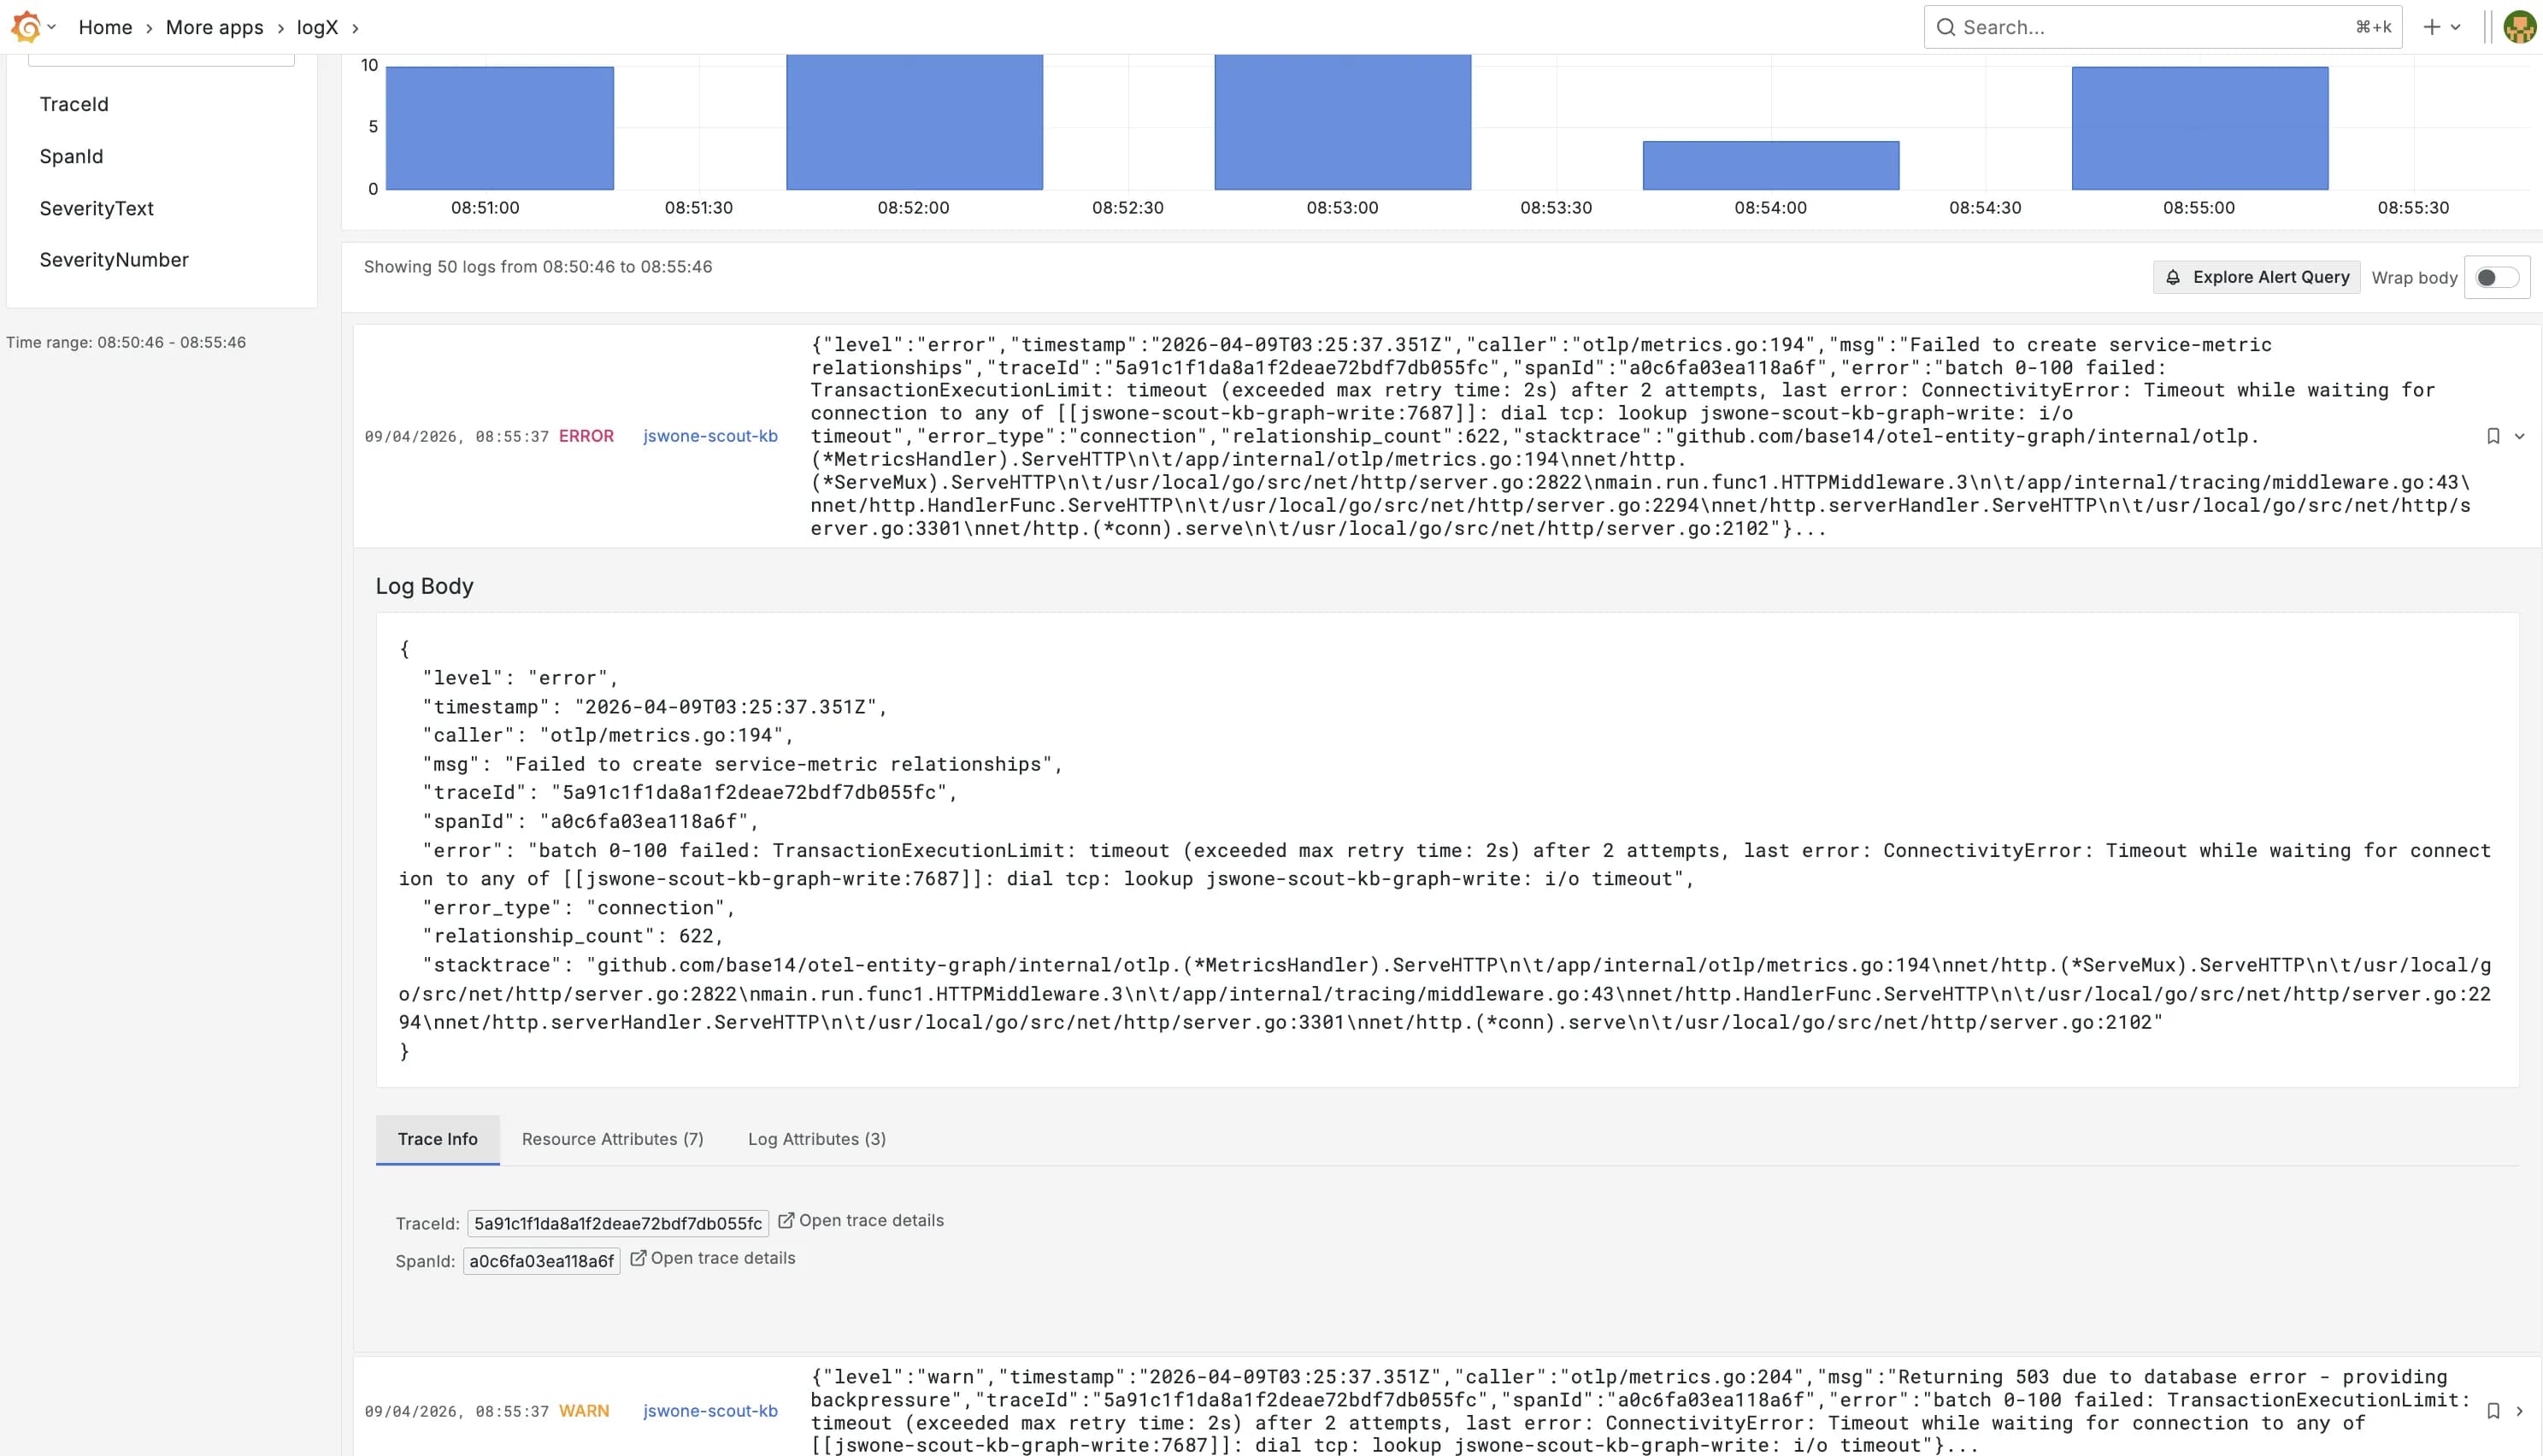Open the dropdown arrow beside Grafana logo
This screenshot has width=2543, height=1456.
click(52, 27)
